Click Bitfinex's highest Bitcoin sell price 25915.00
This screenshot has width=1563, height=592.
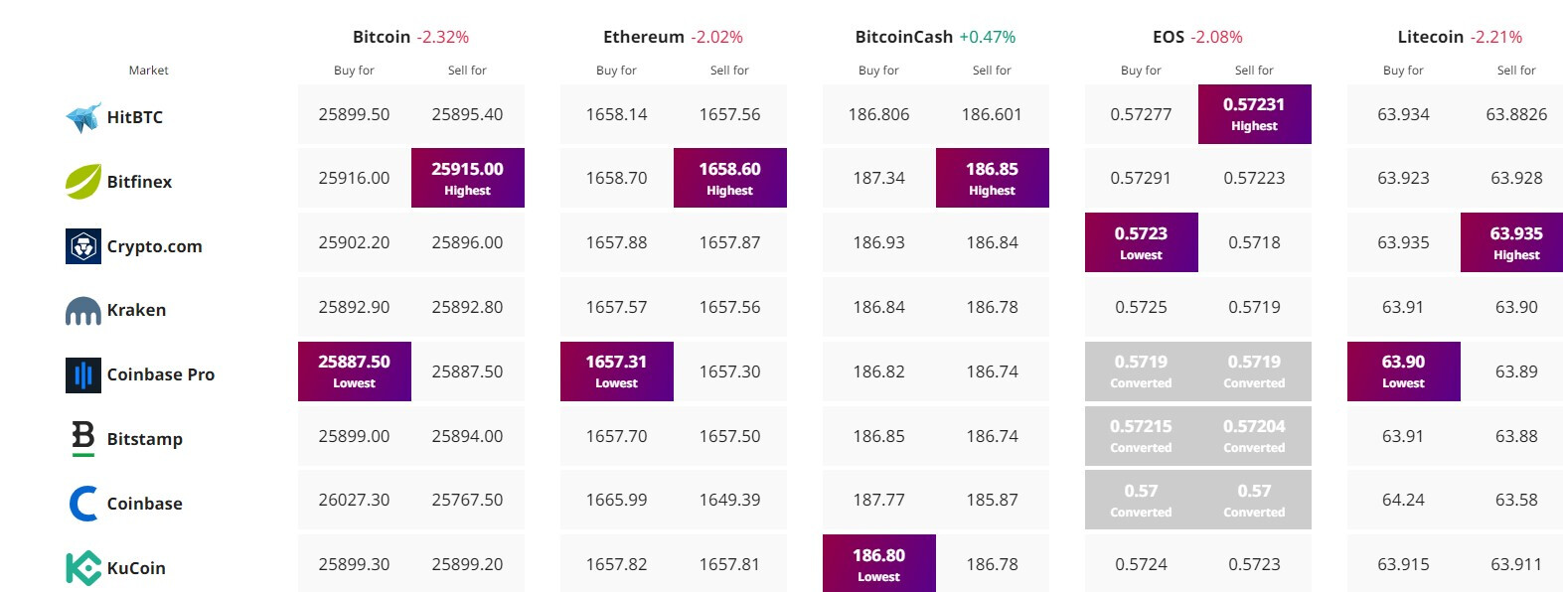coord(467,178)
